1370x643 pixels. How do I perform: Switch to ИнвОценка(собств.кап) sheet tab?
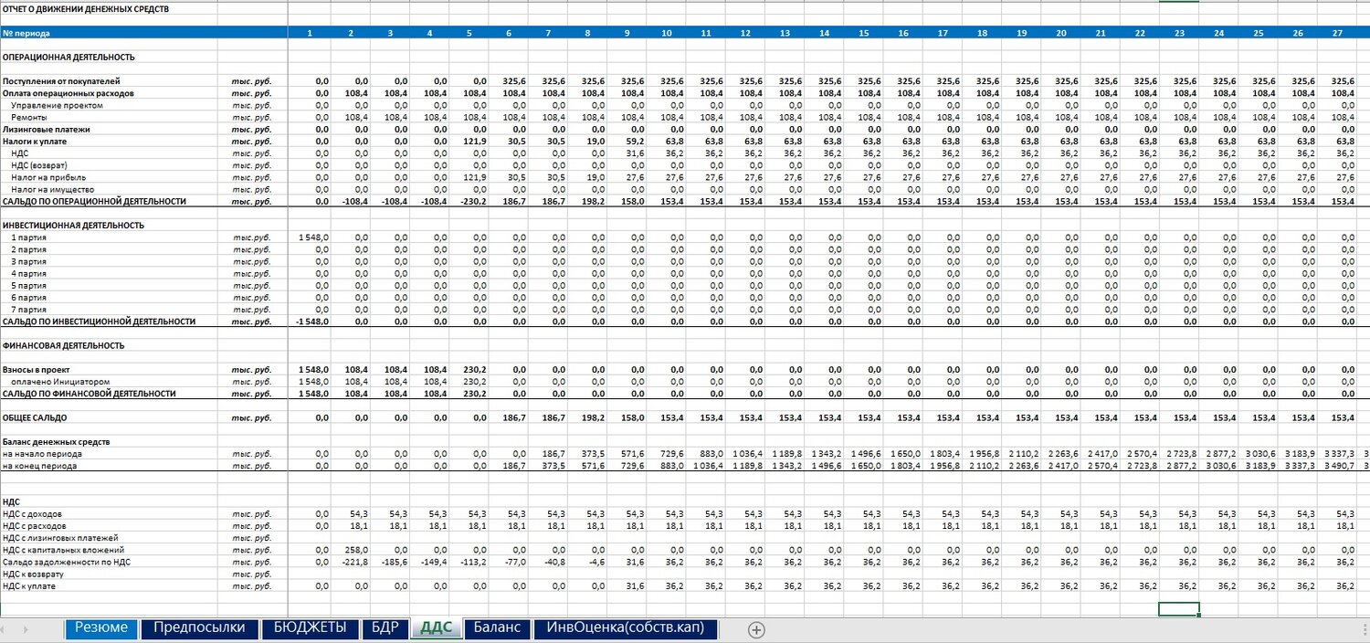coord(626,627)
